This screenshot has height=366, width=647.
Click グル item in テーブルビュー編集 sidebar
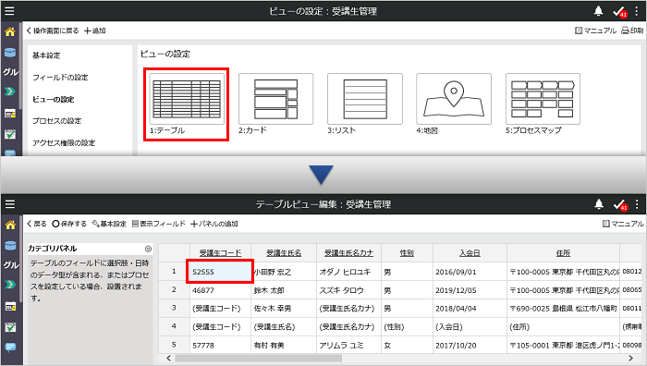[x=11, y=265]
